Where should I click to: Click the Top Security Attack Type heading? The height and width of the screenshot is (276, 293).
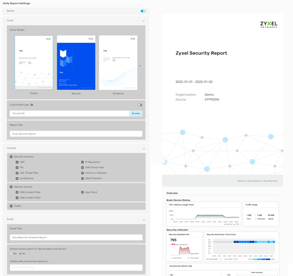point(181,266)
